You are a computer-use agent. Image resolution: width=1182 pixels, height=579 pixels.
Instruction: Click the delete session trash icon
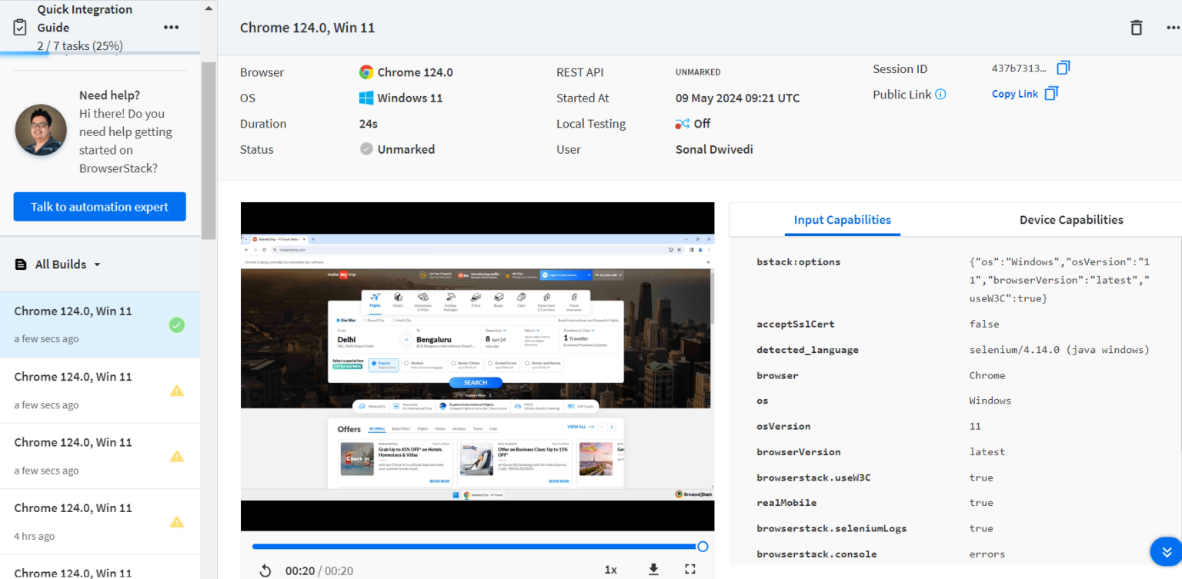click(x=1136, y=28)
